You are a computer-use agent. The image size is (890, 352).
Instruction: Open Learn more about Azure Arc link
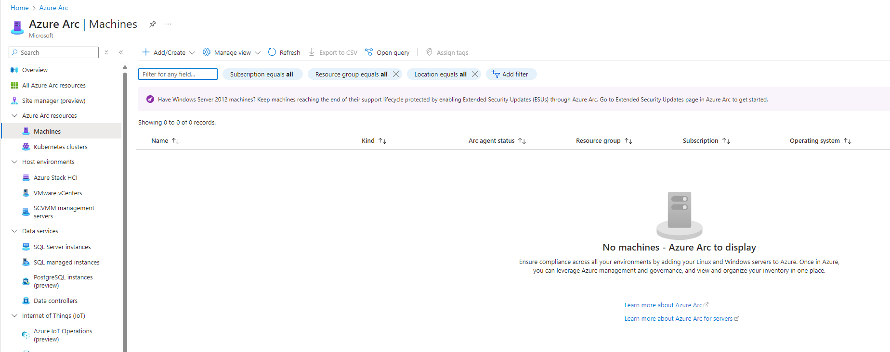coord(666,305)
